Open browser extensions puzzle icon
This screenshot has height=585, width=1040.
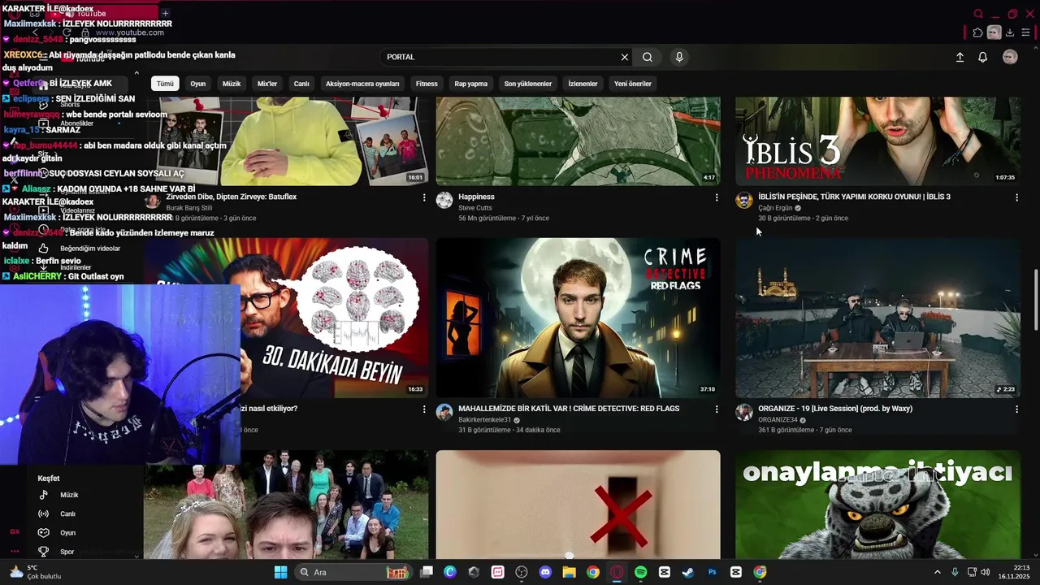coord(977,32)
